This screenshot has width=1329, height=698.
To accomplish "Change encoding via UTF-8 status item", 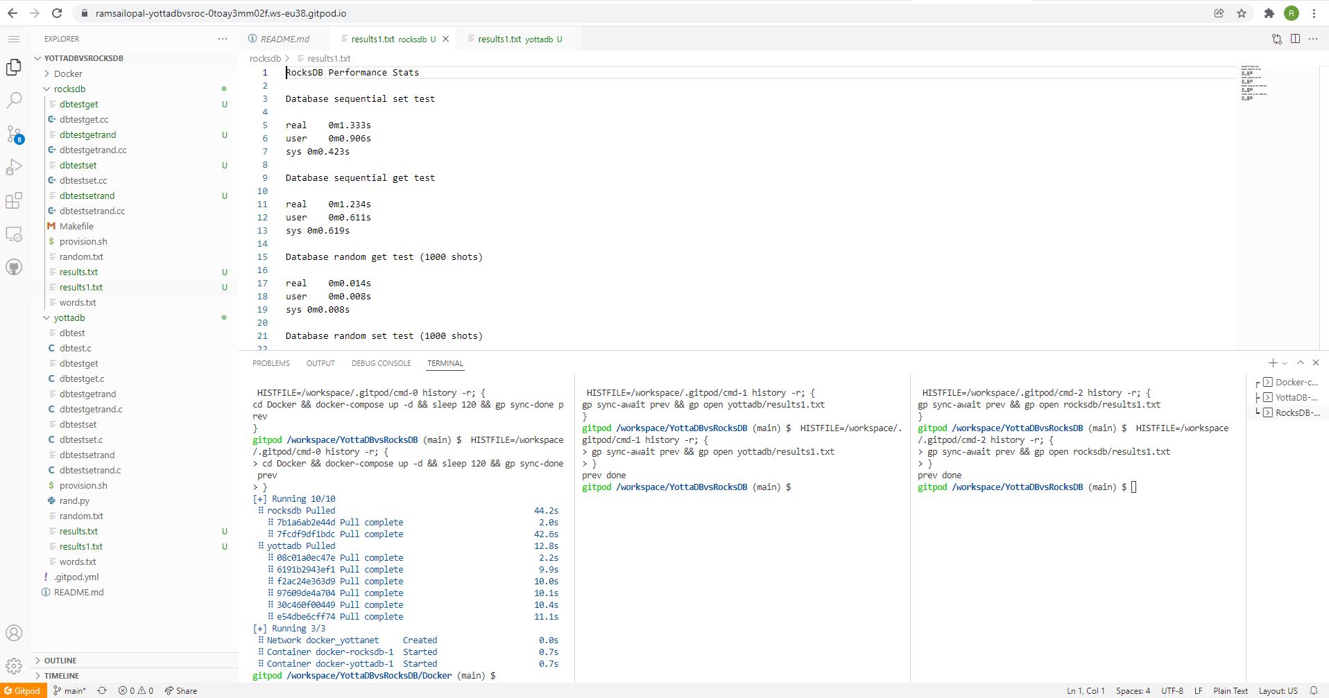I will (1172, 690).
